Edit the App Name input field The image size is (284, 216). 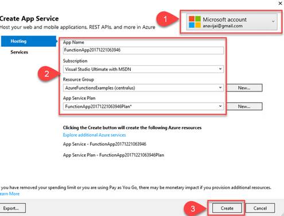click(143, 50)
